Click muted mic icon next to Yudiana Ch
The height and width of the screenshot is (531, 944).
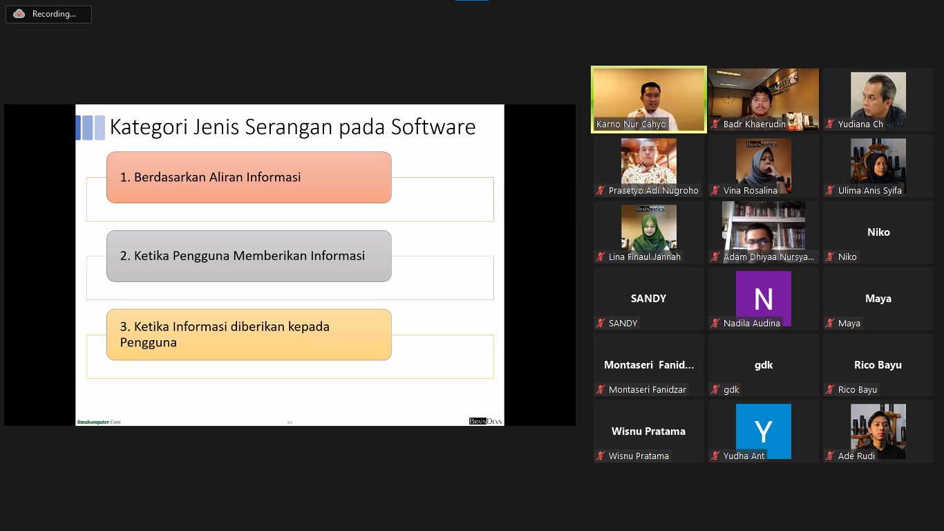[x=831, y=124]
